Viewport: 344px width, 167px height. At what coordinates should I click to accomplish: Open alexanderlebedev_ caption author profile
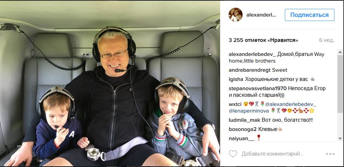coord(252,54)
